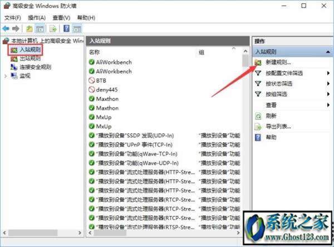Click the 刷新 refresh icon

click(x=258, y=116)
